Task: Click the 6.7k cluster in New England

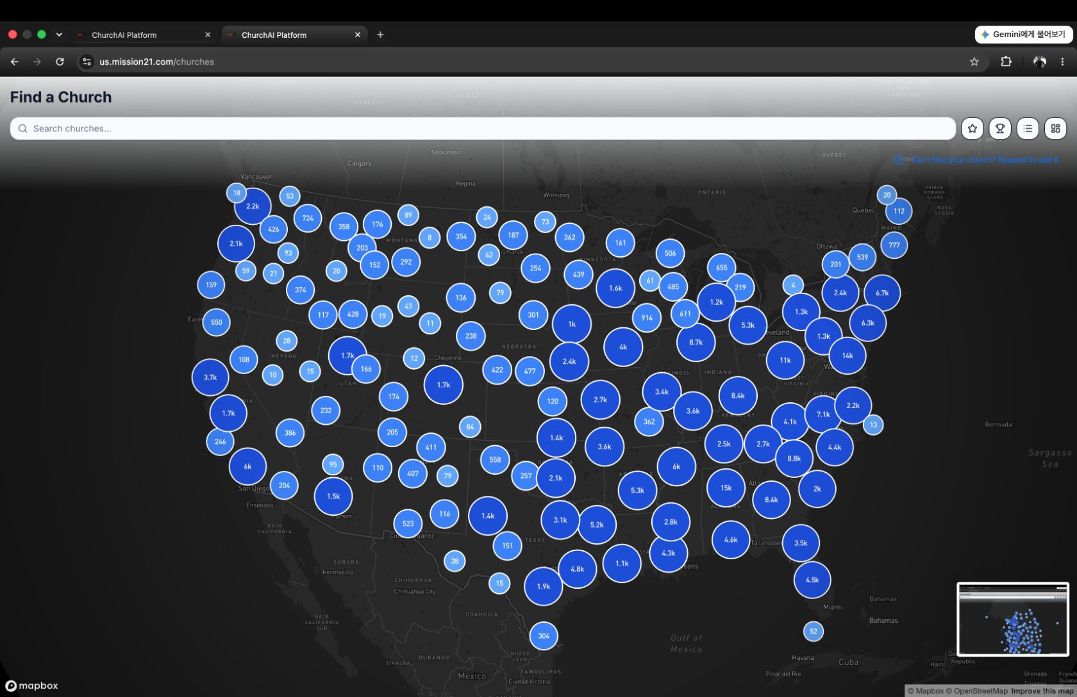Action: [882, 293]
